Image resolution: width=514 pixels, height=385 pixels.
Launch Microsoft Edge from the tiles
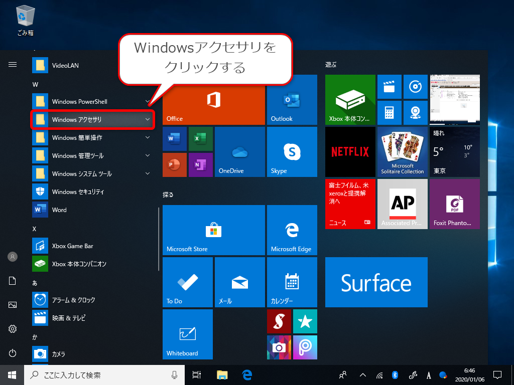292,230
